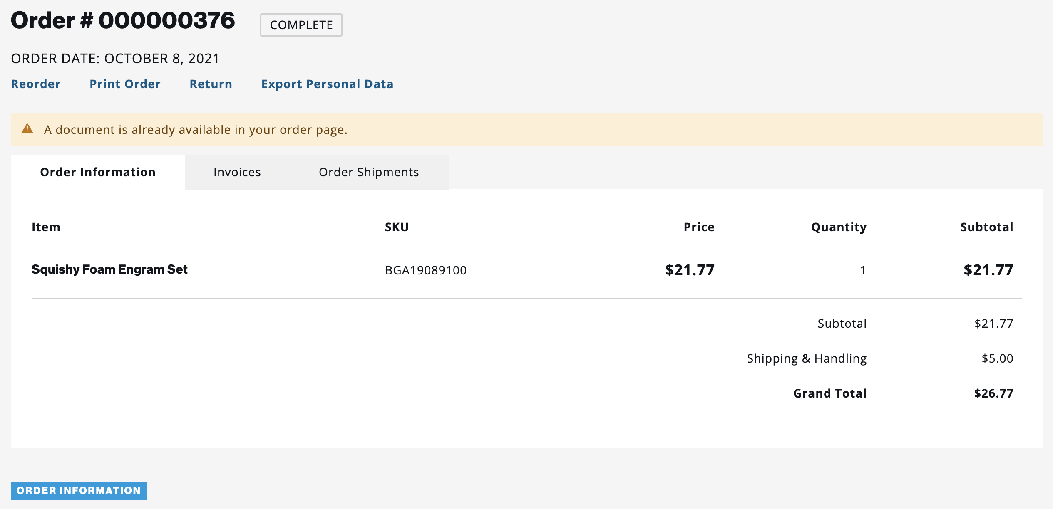Screen dimensions: 1053x509
Task: Click the Quantity column header
Action: click(x=839, y=227)
